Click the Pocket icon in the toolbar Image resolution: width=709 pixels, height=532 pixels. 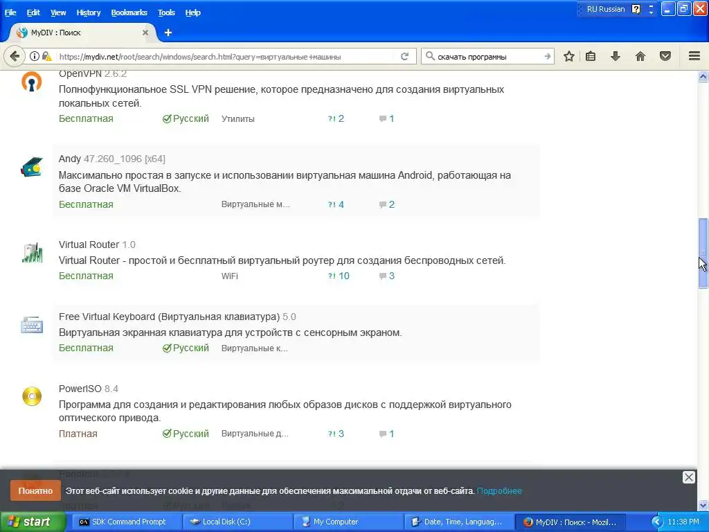665,56
